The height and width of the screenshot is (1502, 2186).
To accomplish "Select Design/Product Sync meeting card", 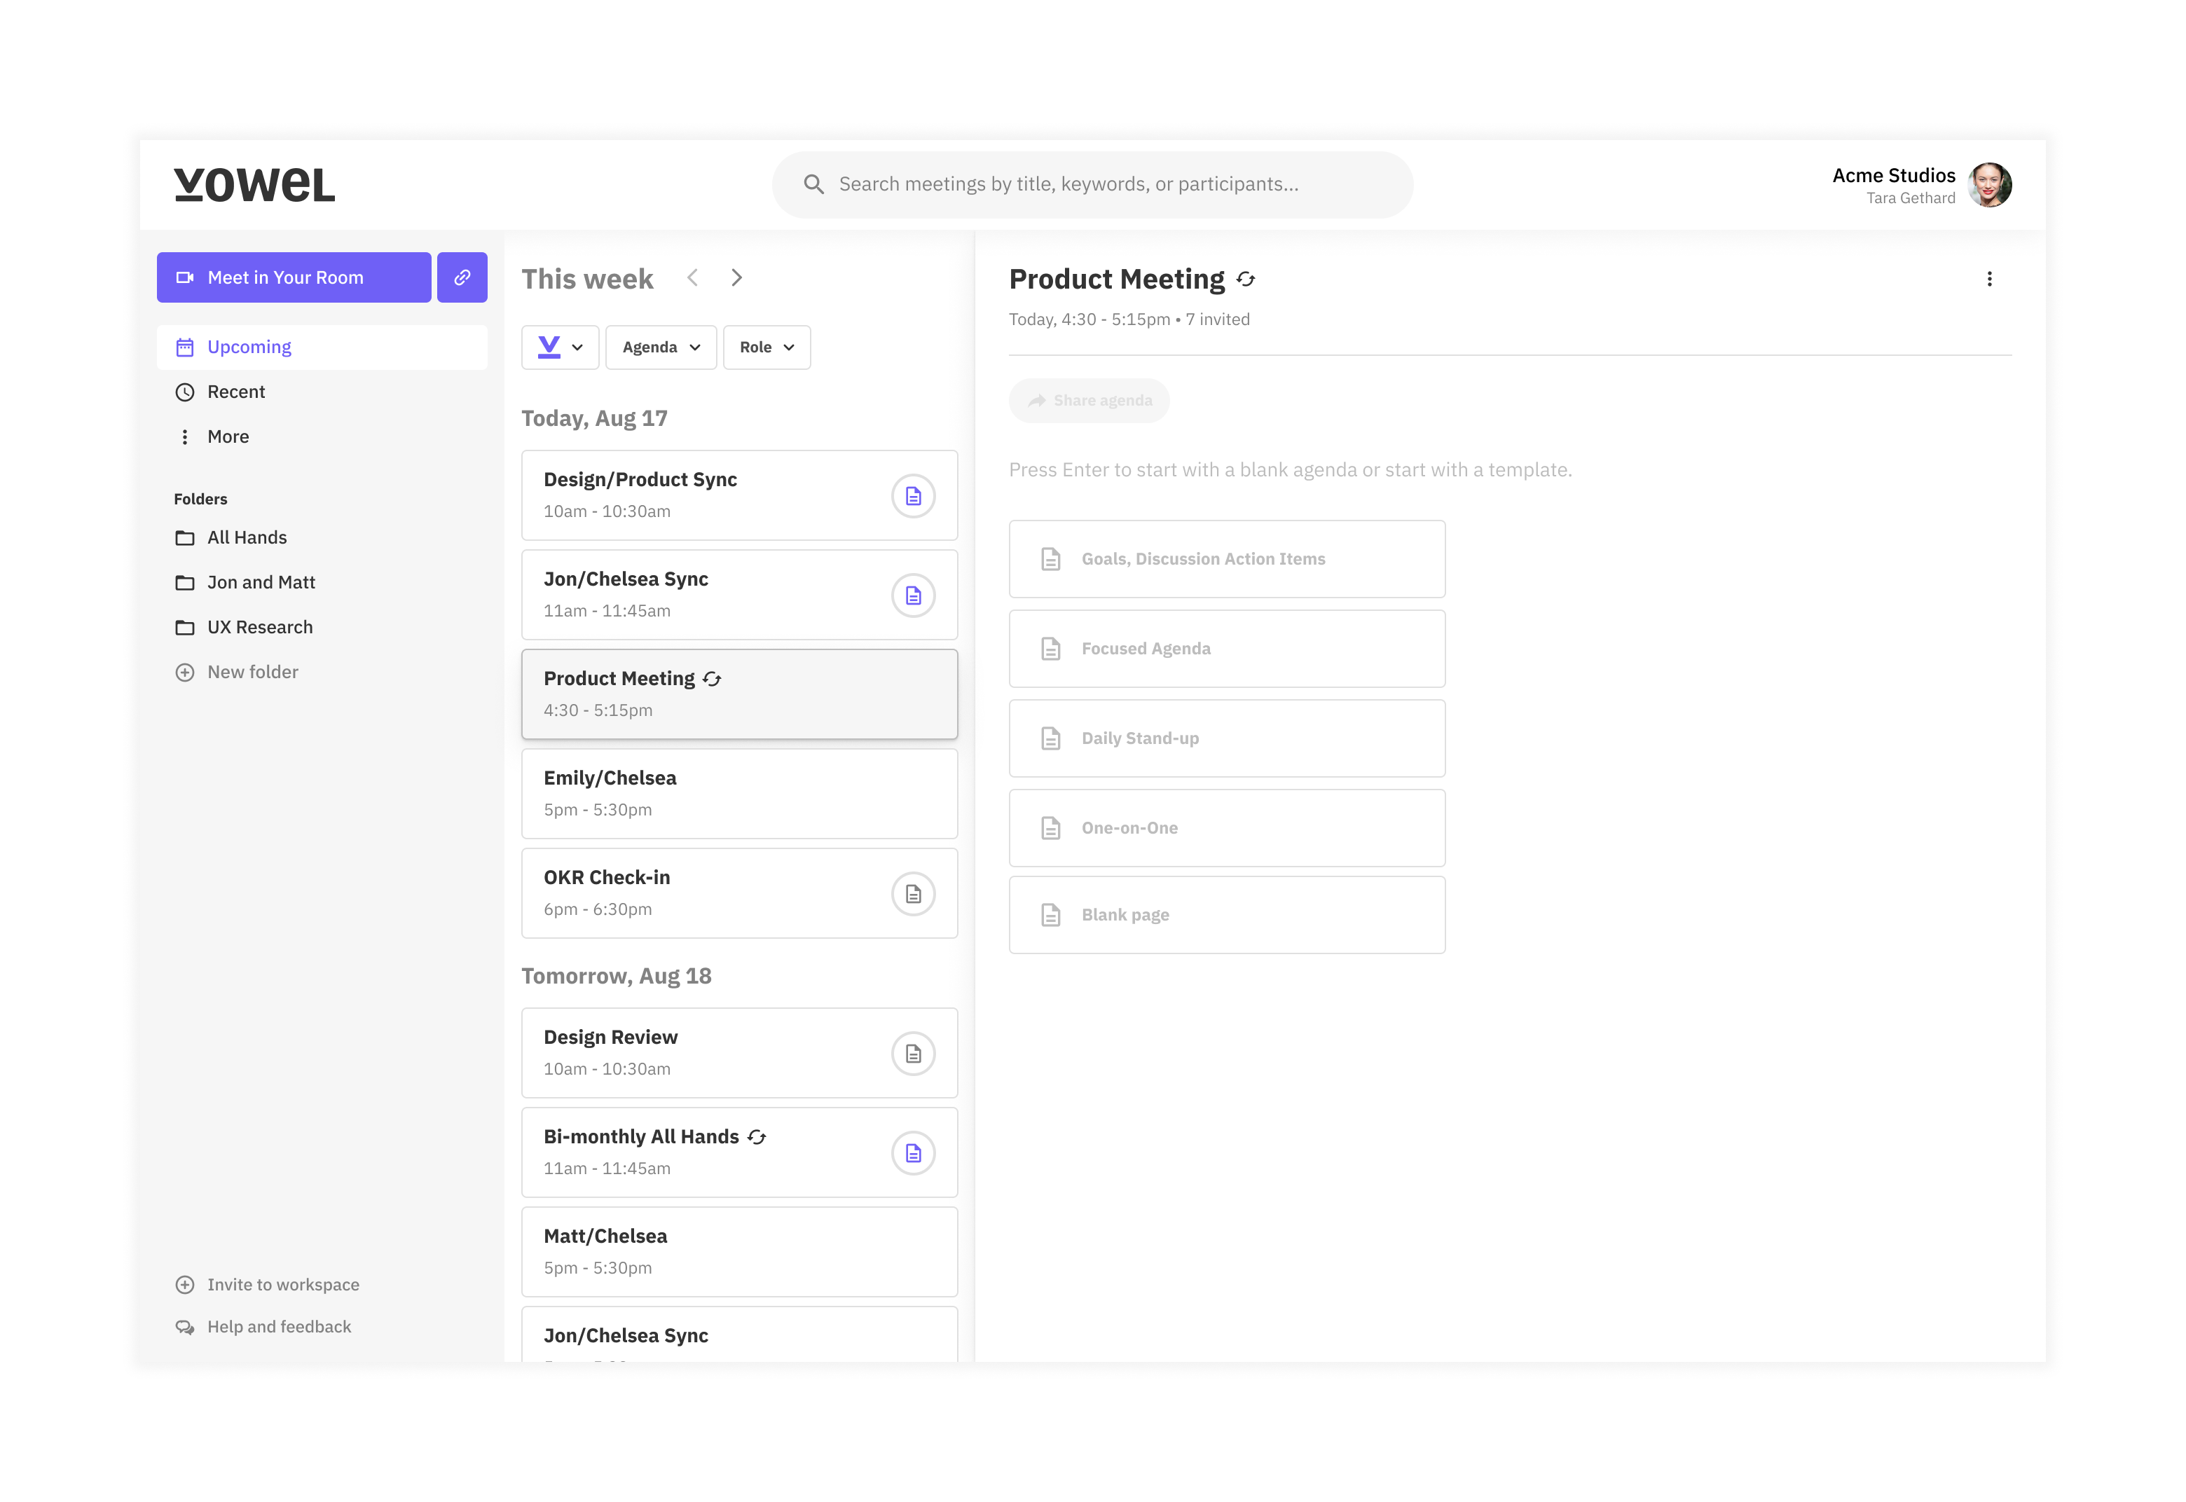I will [x=740, y=496].
